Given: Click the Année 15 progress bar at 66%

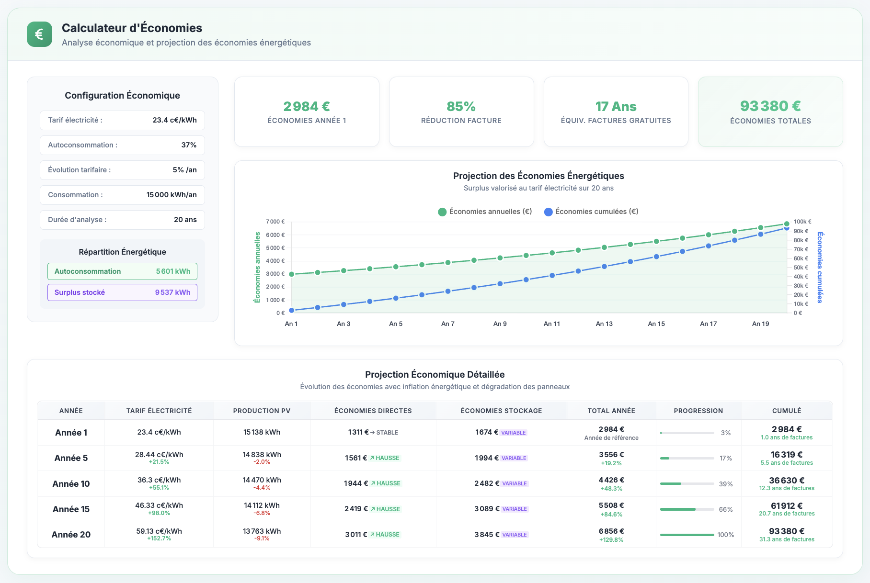Looking at the screenshot, I should [x=687, y=509].
